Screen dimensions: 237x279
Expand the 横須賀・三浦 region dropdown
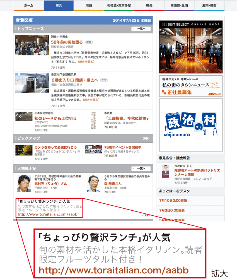[179, 6]
